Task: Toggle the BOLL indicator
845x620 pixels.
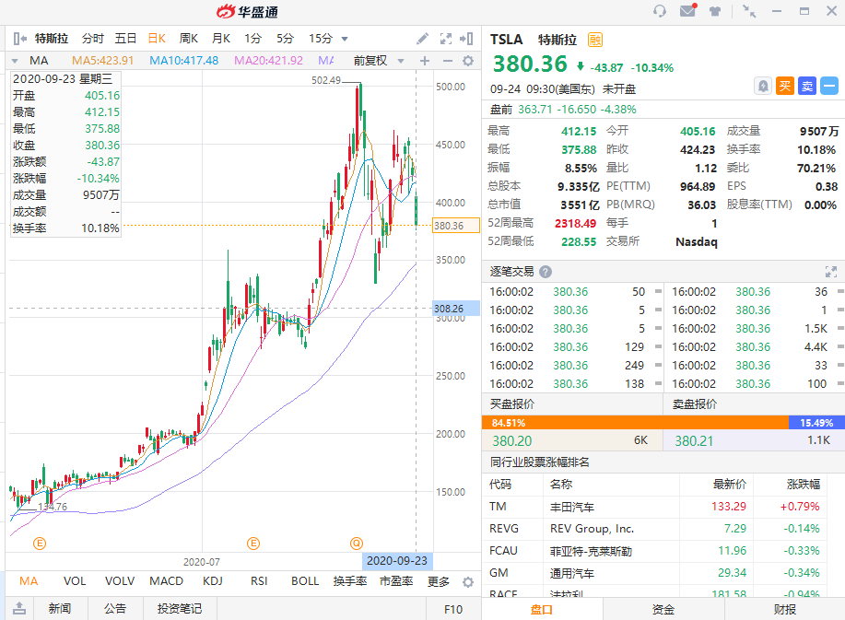Action: pyautogui.click(x=305, y=581)
